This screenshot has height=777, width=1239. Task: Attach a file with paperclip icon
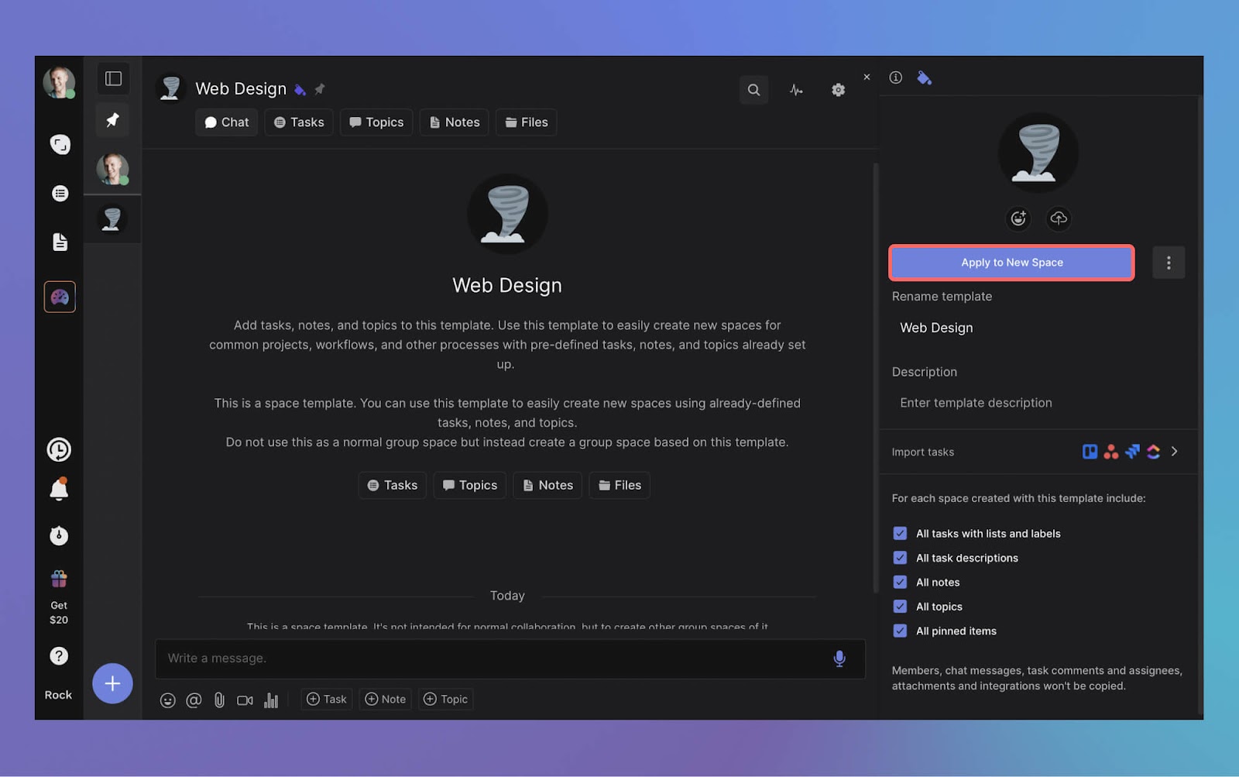[219, 700]
